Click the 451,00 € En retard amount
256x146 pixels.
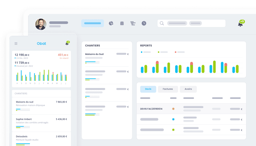pyautogui.click(x=63, y=55)
